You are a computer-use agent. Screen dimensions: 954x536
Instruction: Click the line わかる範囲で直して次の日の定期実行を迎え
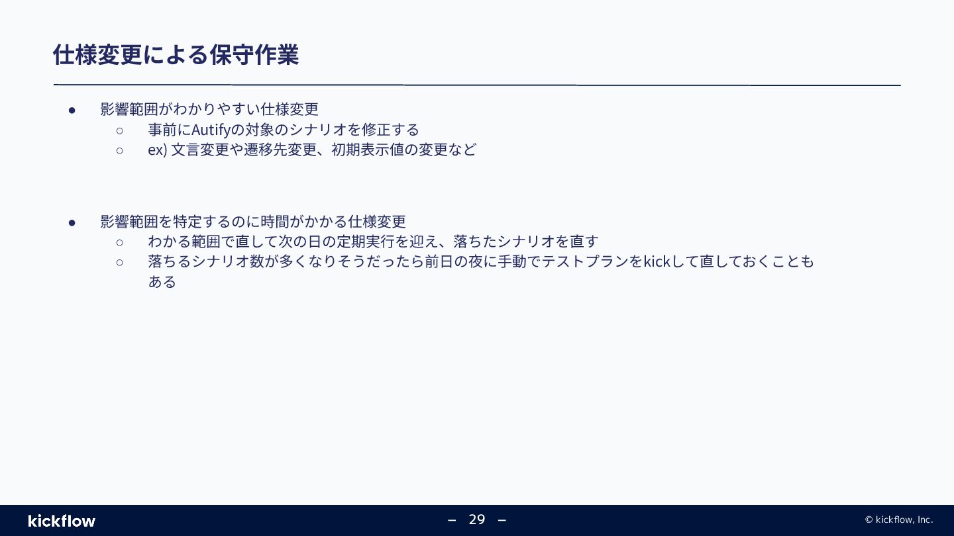(373, 242)
